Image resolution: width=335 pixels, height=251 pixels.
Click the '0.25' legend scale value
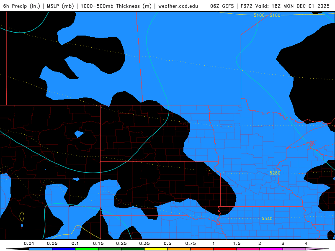pos(121,243)
